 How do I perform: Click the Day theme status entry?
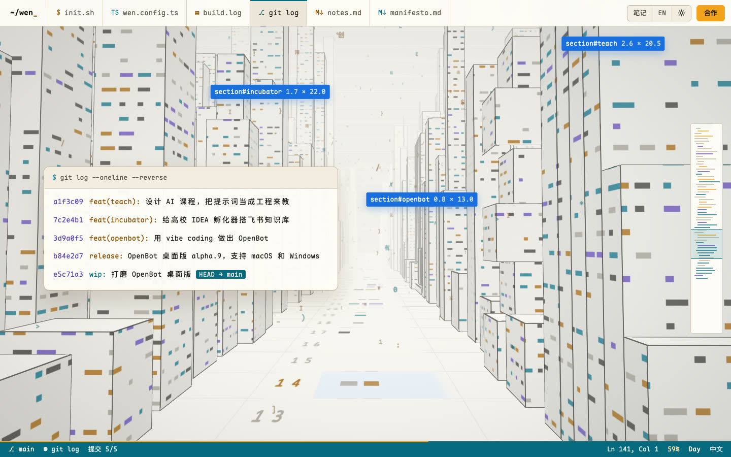694,449
